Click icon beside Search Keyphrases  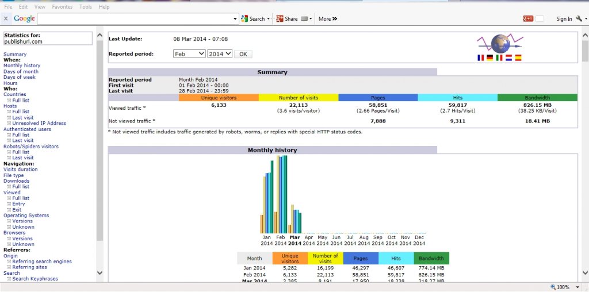(9, 279)
